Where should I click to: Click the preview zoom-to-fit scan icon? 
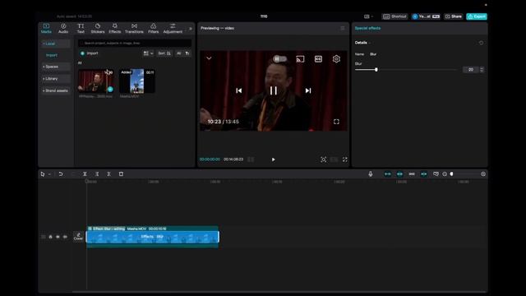[323, 160]
